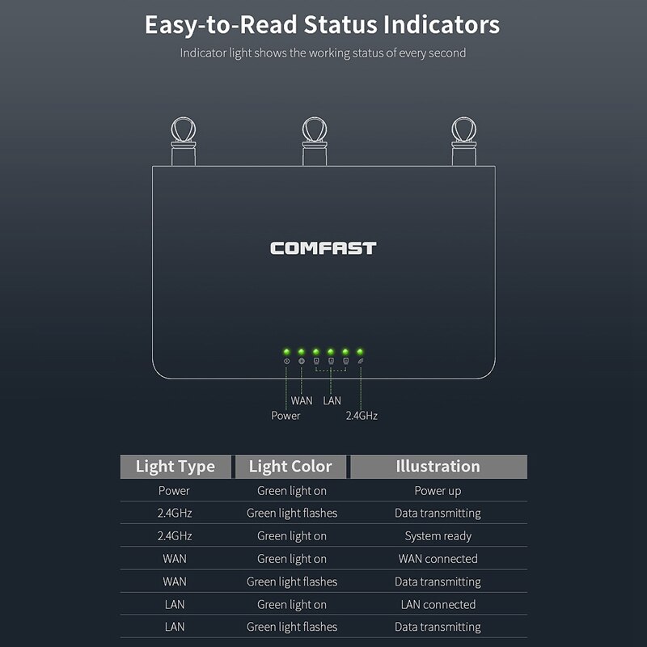Click the Light Type column header
The height and width of the screenshot is (647, 647).
click(x=175, y=467)
